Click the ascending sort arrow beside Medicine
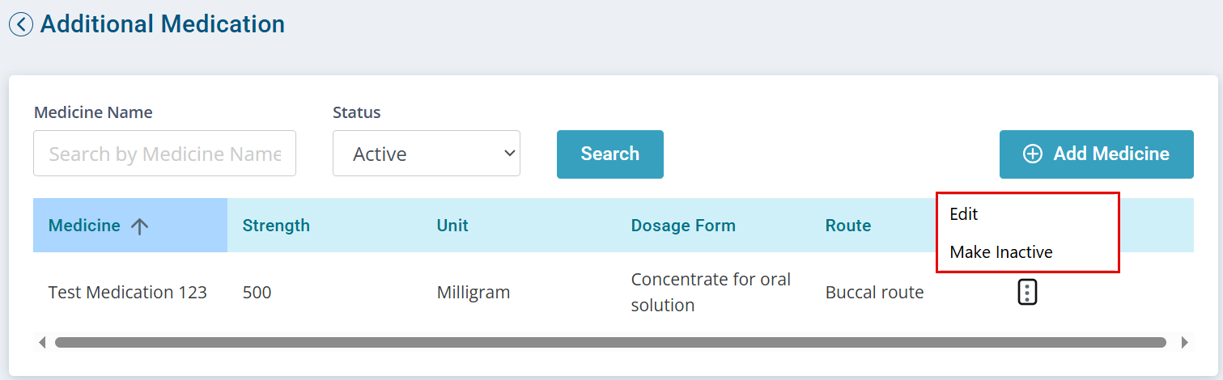Image resolution: width=1223 pixels, height=380 pixels. [140, 226]
